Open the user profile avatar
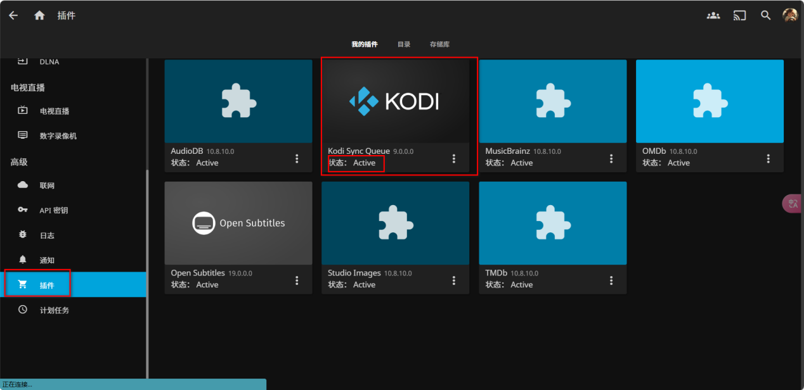The image size is (804, 390). click(790, 16)
